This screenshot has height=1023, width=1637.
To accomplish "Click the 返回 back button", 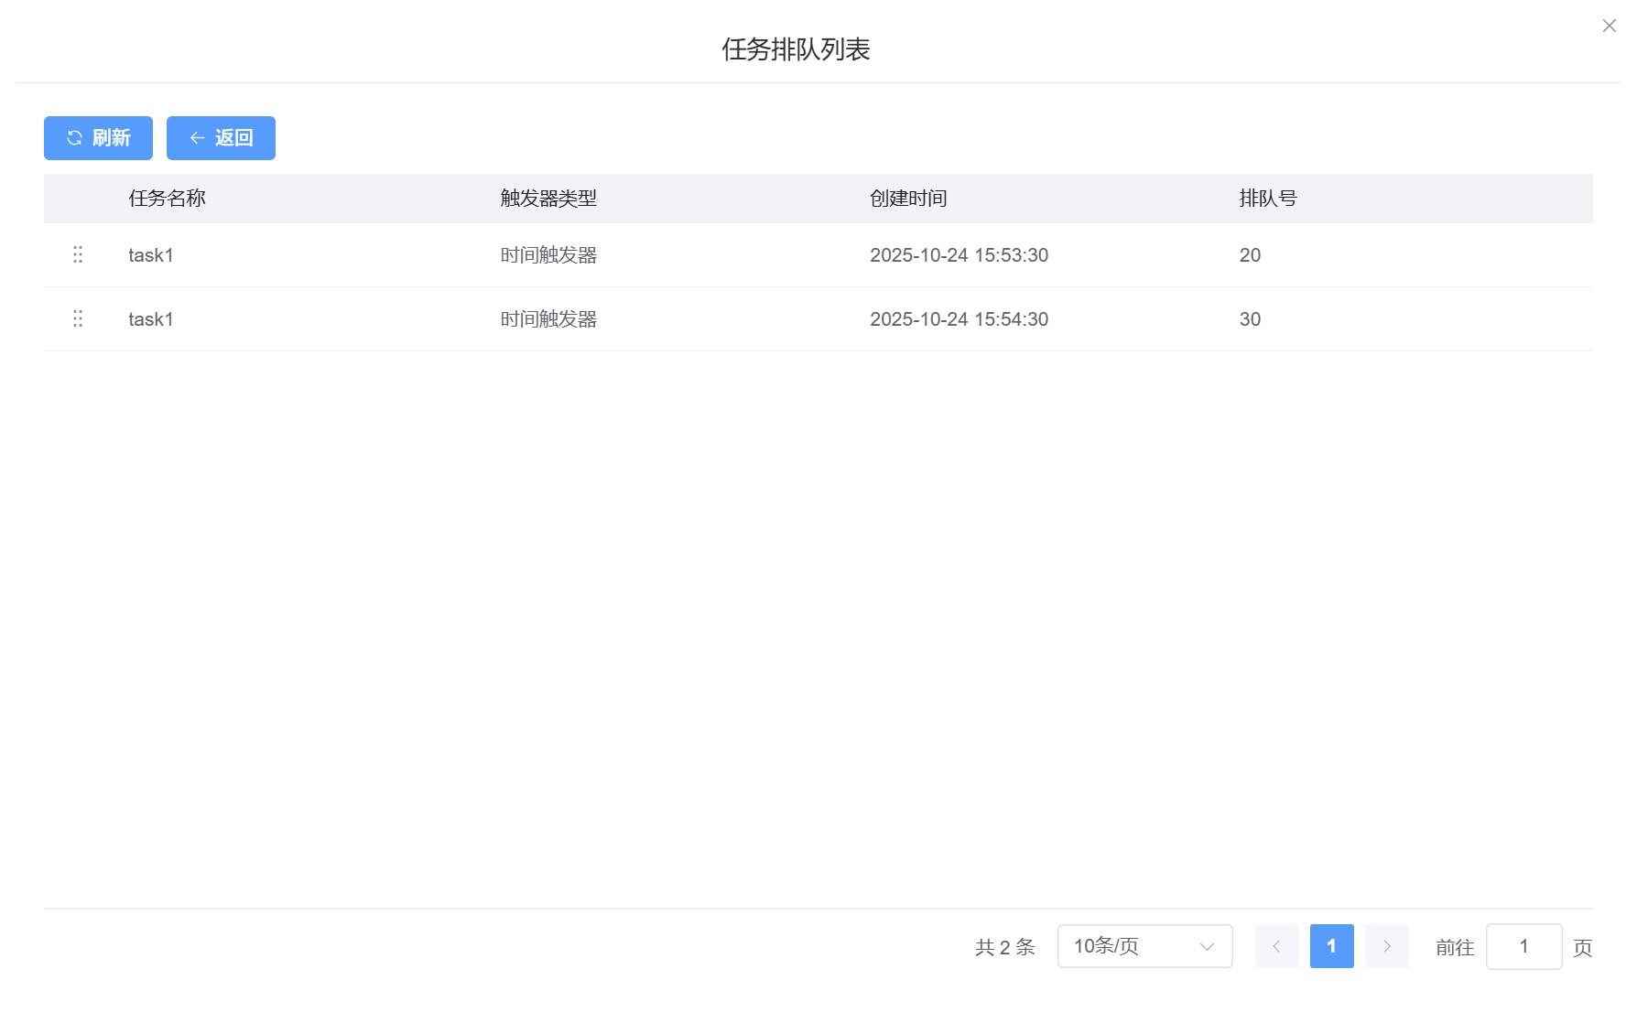I will click(221, 138).
